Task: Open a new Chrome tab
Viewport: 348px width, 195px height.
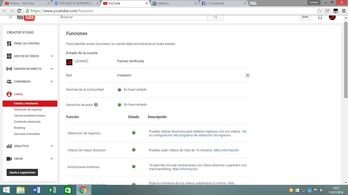Action: 253,3
